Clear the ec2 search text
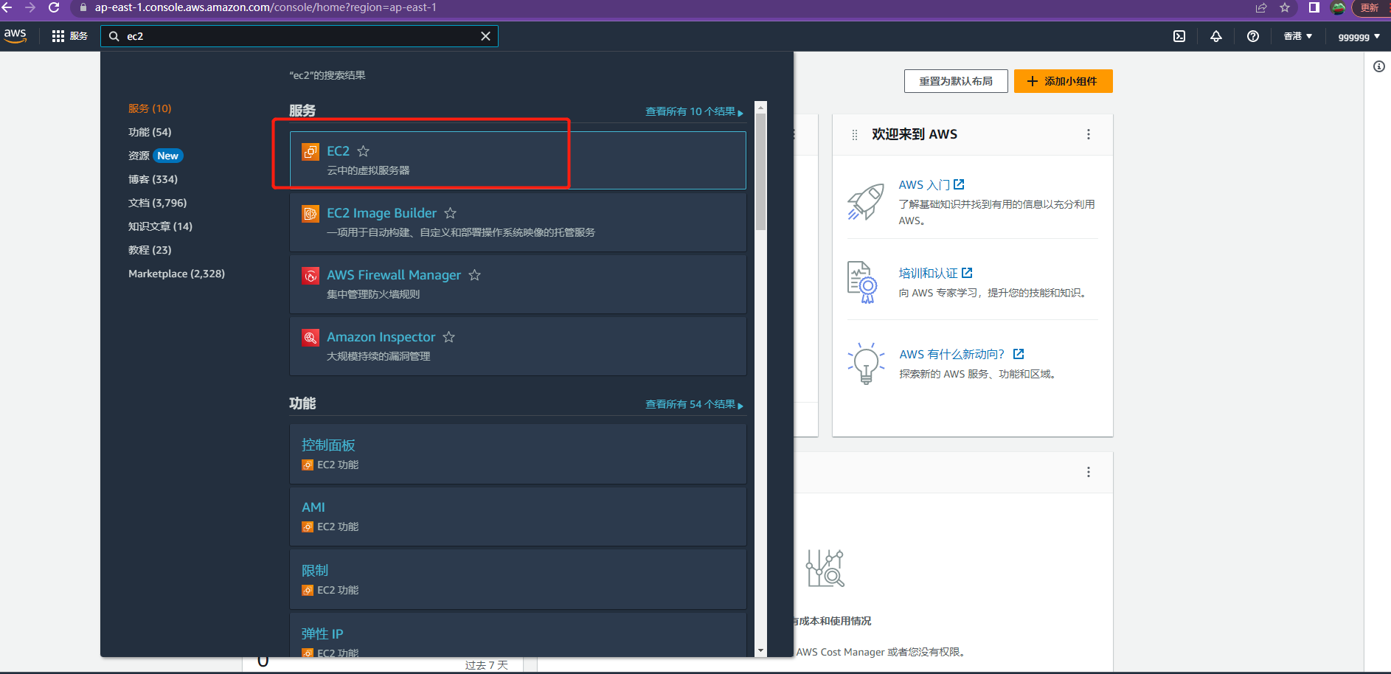 485,36
